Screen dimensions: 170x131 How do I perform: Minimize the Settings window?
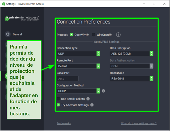(144, 4)
